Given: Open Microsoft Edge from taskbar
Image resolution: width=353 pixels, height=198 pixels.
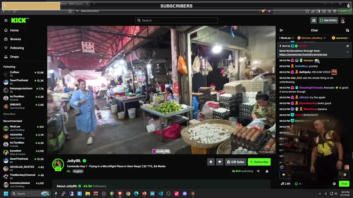Looking at the screenshot, I should (136, 194).
